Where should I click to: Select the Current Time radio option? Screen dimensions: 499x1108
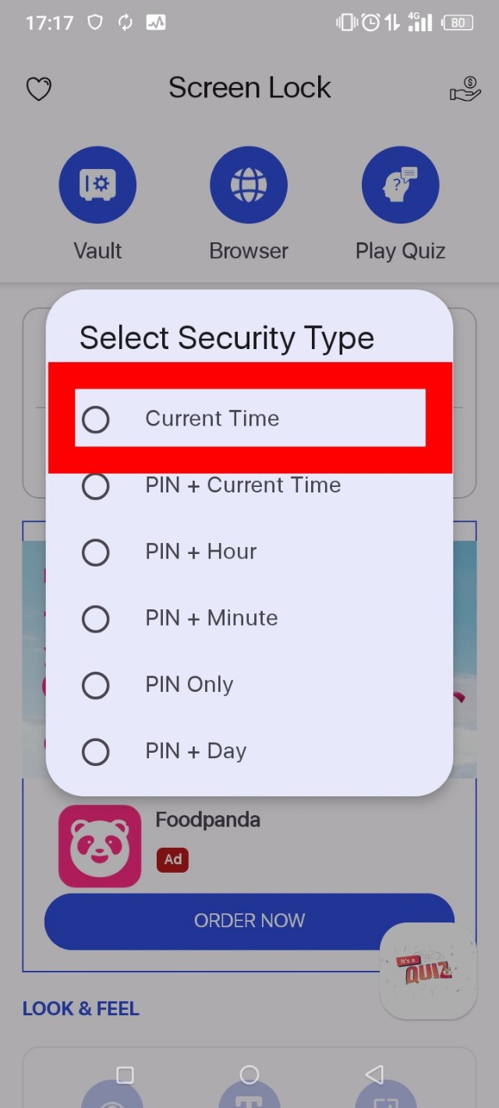tap(96, 419)
